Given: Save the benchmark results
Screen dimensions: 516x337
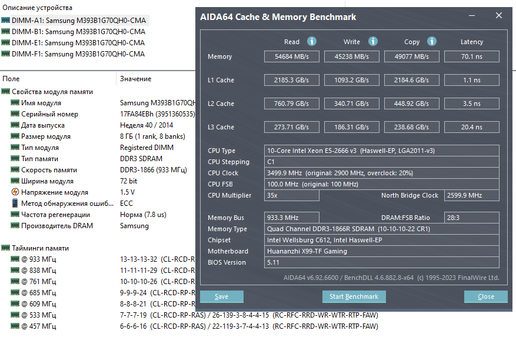Looking at the screenshot, I should pos(222,296).
